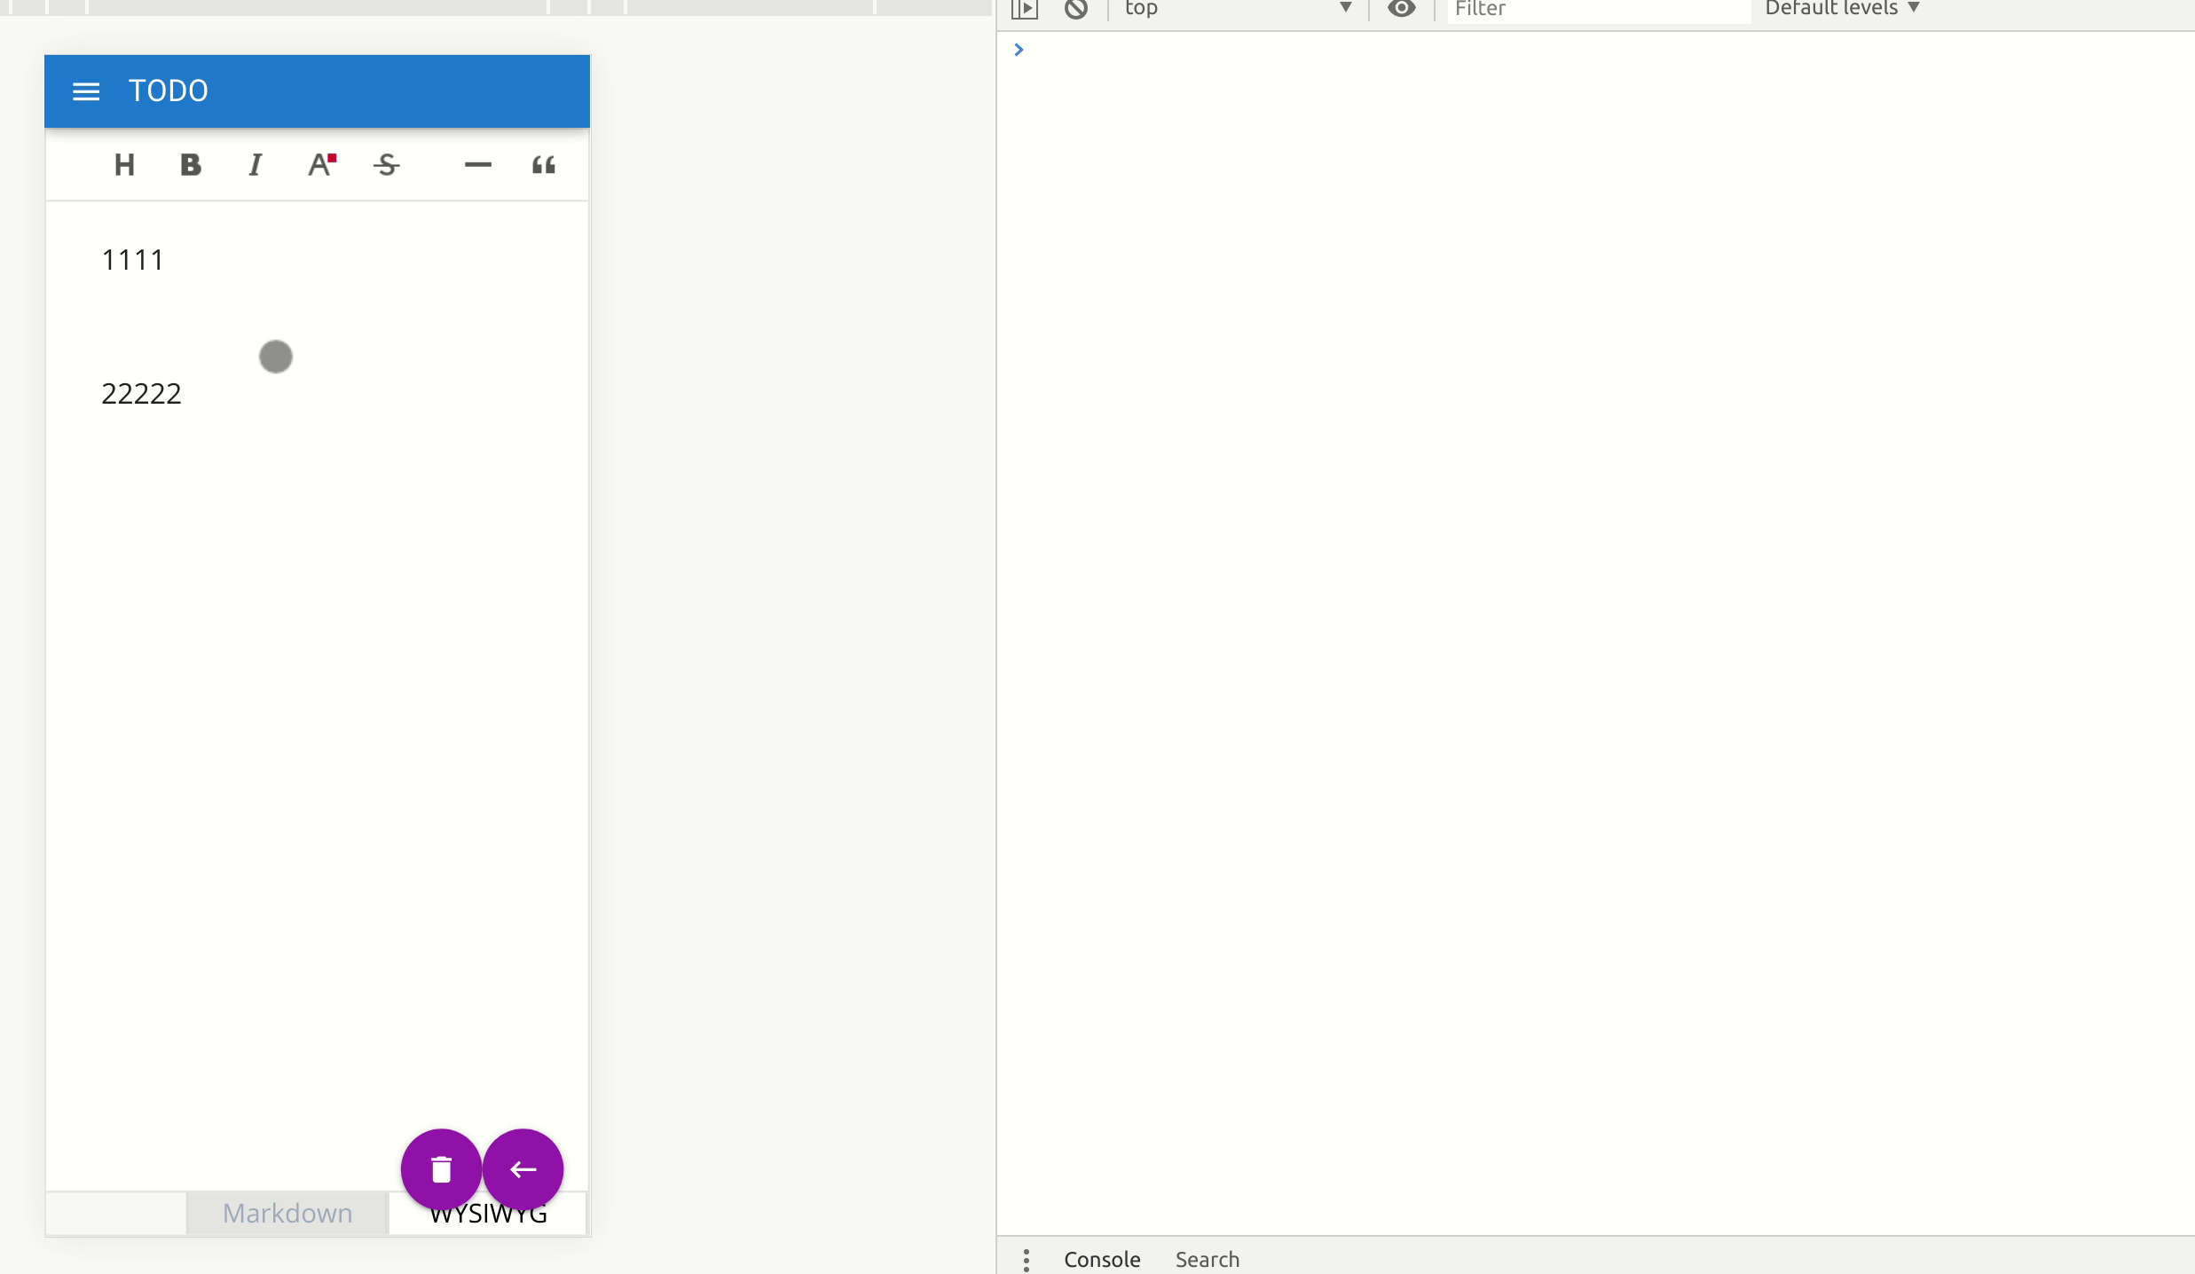This screenshot has height=1274, width=2195.
Task: Apply heading format with H icon
Action: click(124, 165)
